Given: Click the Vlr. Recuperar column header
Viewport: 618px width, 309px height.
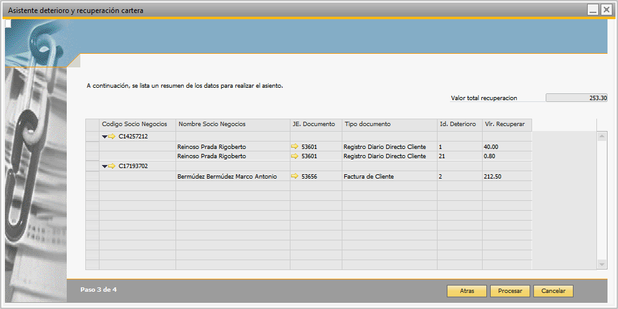Looking at the screenshot, I should 506,124.
